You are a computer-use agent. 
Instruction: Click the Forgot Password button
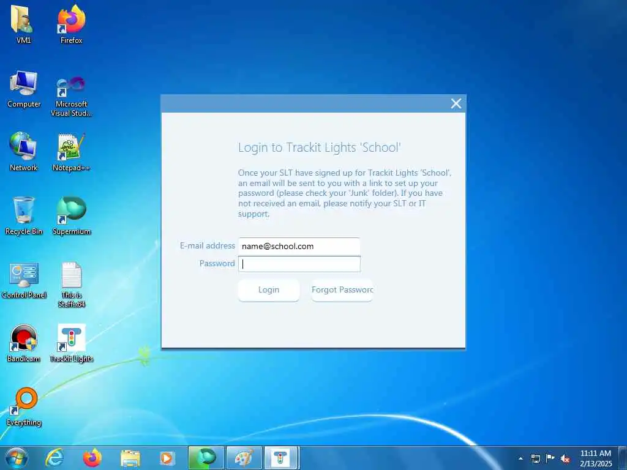point(342,289)
